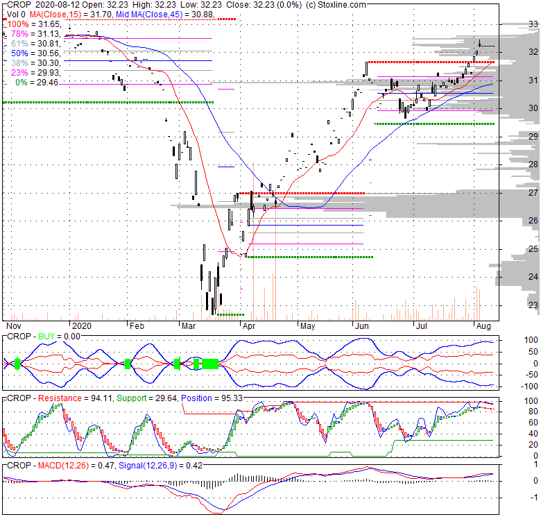Click the 25 price axis label
Screen dimensions: 541x517
click(x=533, y=249)
